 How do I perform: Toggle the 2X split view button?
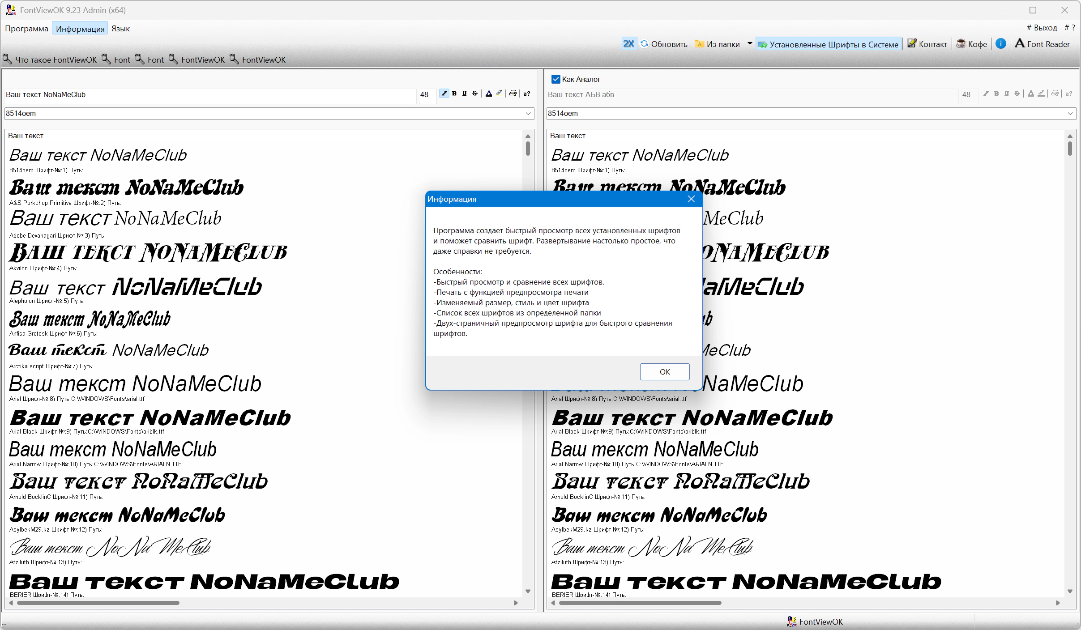629,44
